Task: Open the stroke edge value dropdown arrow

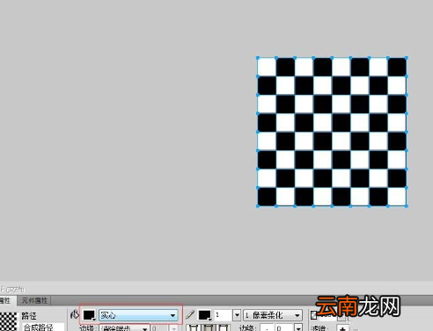Action: tap(298, 327)
